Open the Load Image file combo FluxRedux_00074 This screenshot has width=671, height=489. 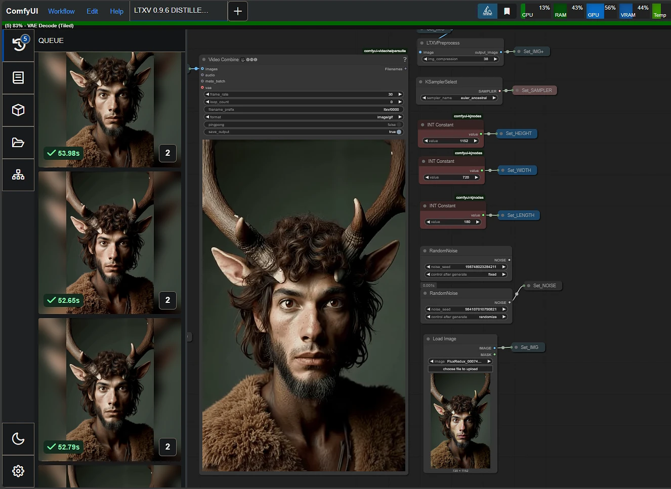pyautogui.click(x=460, y=362)
